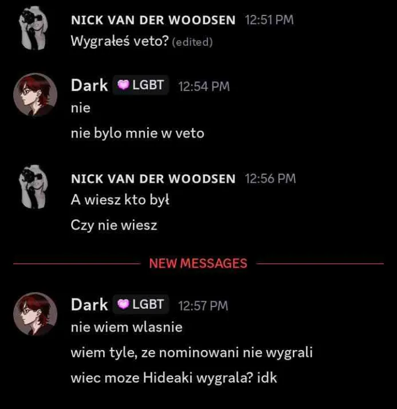Viewport: 397px width, 409px height.
Task: Click the 12:57 PM timestamp
Action: tap(203, 306)
